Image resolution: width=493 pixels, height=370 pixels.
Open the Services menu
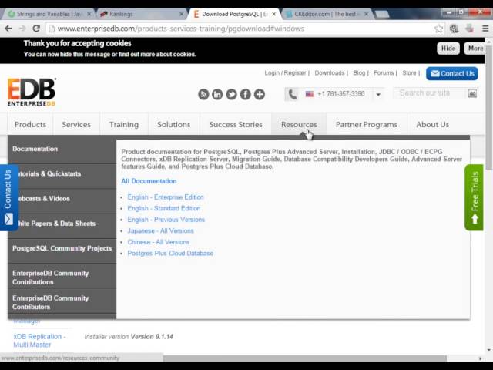(x=76, y=125)
